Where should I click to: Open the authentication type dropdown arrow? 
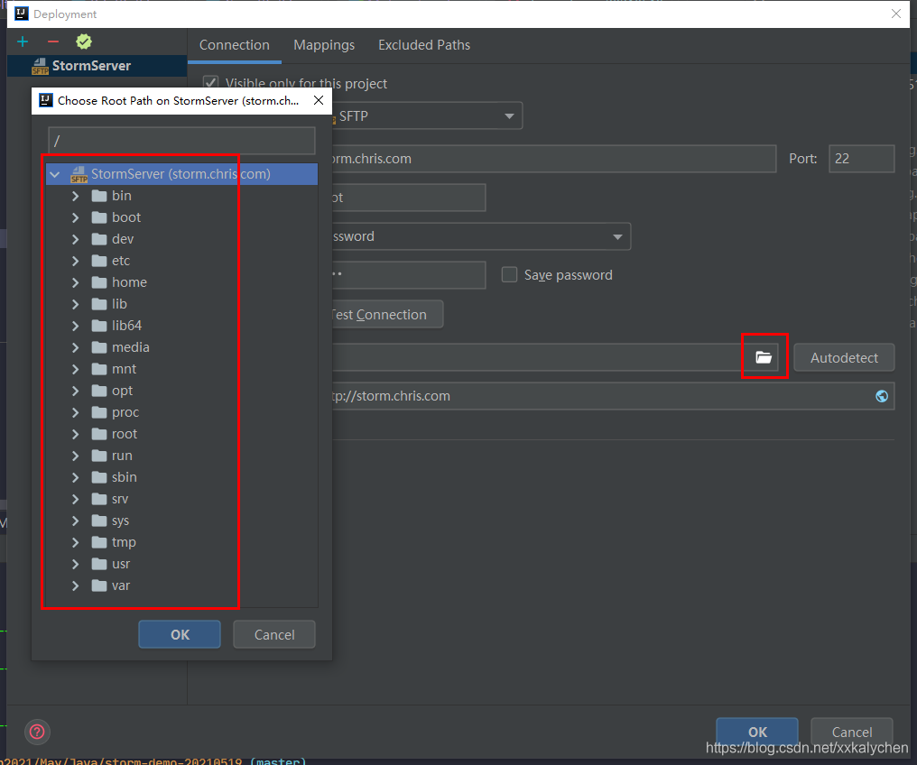click(617, 236)
